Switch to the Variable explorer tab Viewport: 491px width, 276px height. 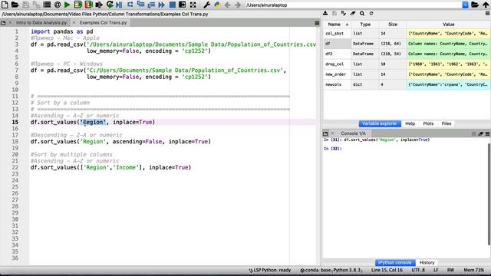coord(380,123)
